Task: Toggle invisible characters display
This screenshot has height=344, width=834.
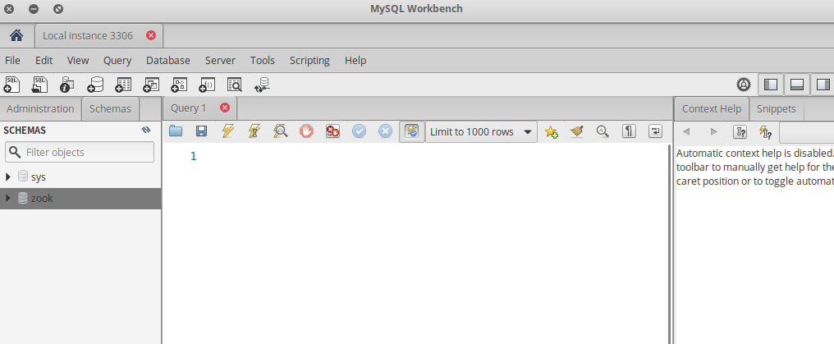Action: pyautogui.click(x=630, y=131)
